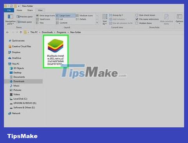The height and width of the screenshot is (143, 188).
Task: Open Desktop in sidebar
Action: [x=16, y=72]
